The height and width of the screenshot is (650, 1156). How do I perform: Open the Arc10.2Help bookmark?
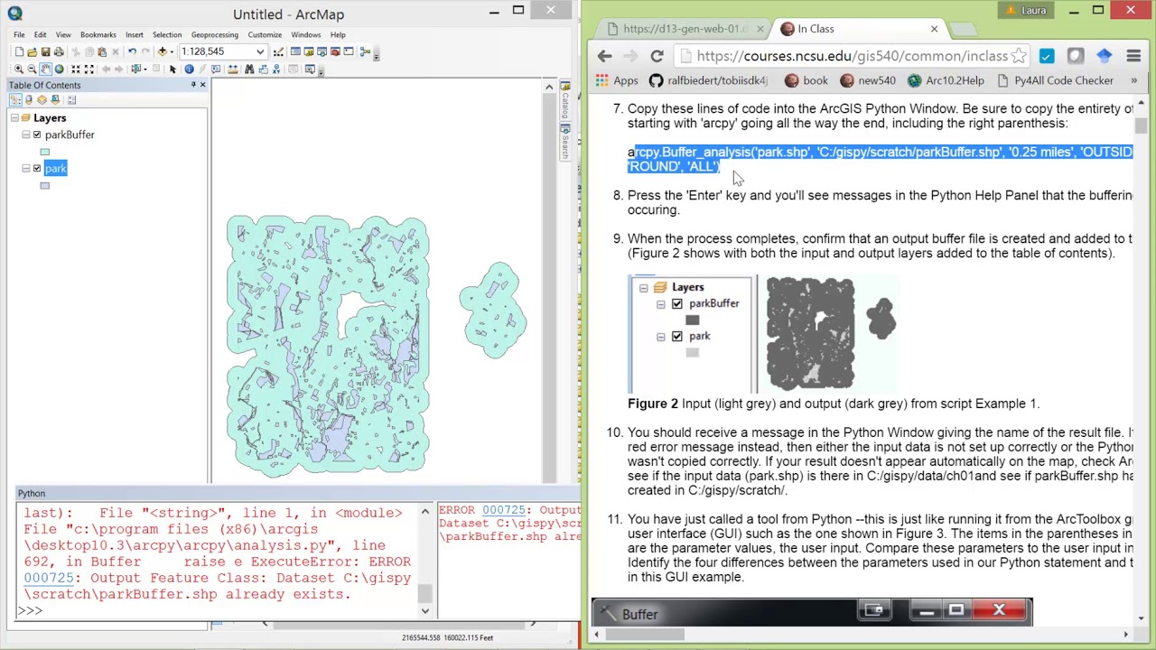tap(946, 80)
